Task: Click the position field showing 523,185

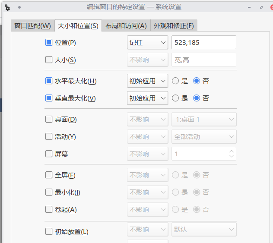Action: (x=204, y=42)
